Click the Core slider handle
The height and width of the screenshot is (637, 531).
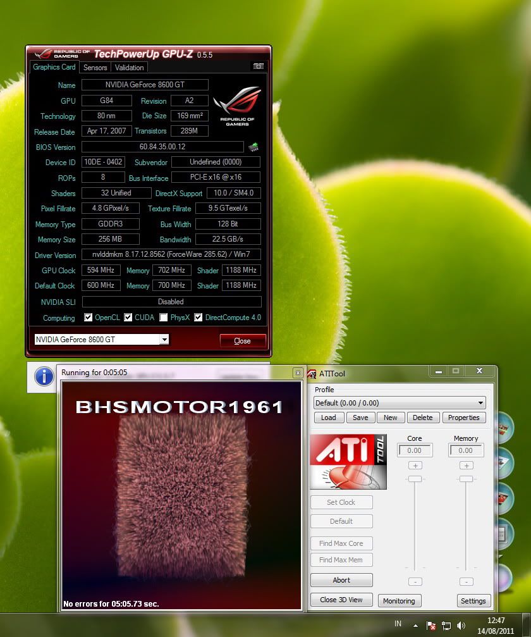point(415,479)
